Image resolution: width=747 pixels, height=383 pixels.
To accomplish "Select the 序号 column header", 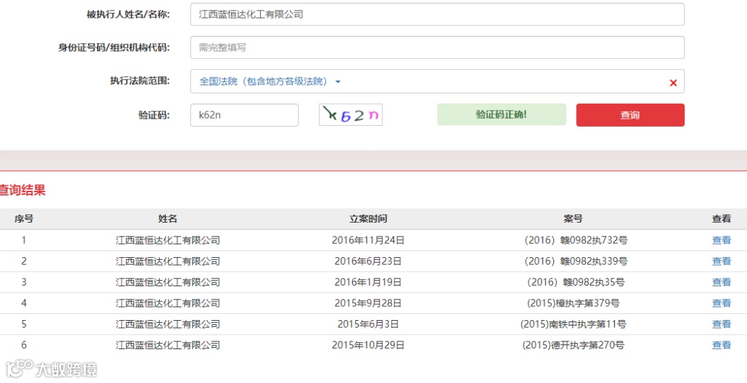I will 24,219.
